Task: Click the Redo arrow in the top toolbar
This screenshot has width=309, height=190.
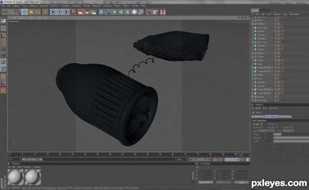Action: pyautogui.click(x=11, y=12)
